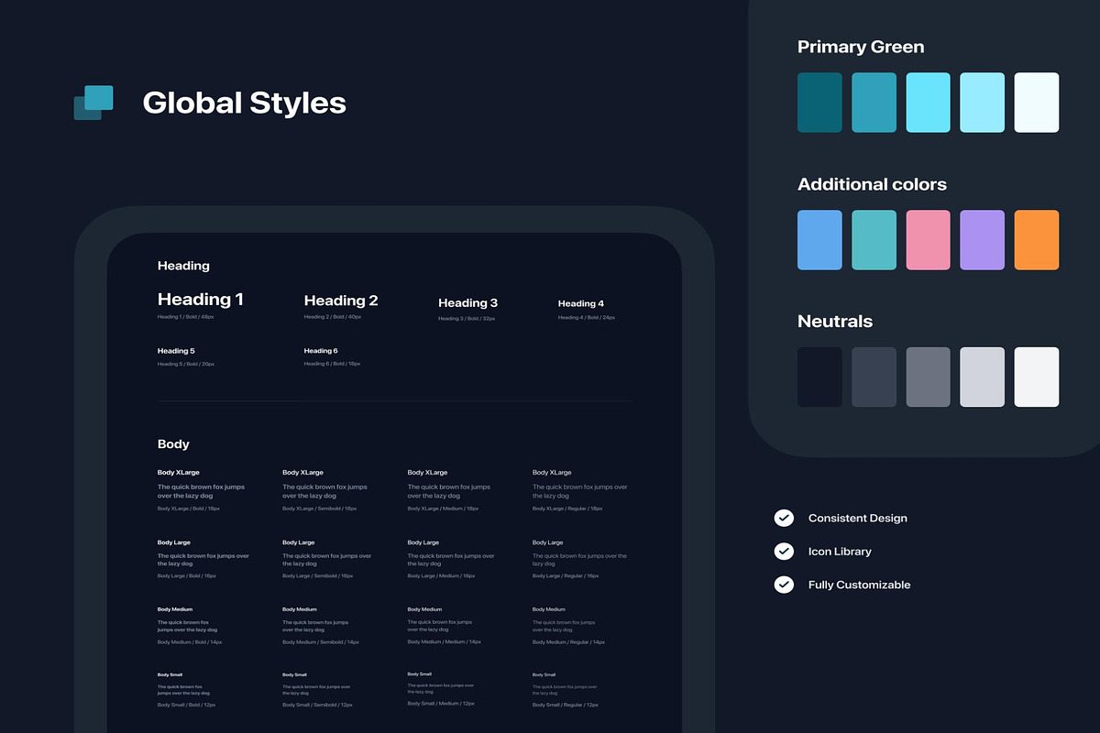Pick the near-black Neutrals swatch
The image size is (1100, 733).
click(x=819, y=377)
